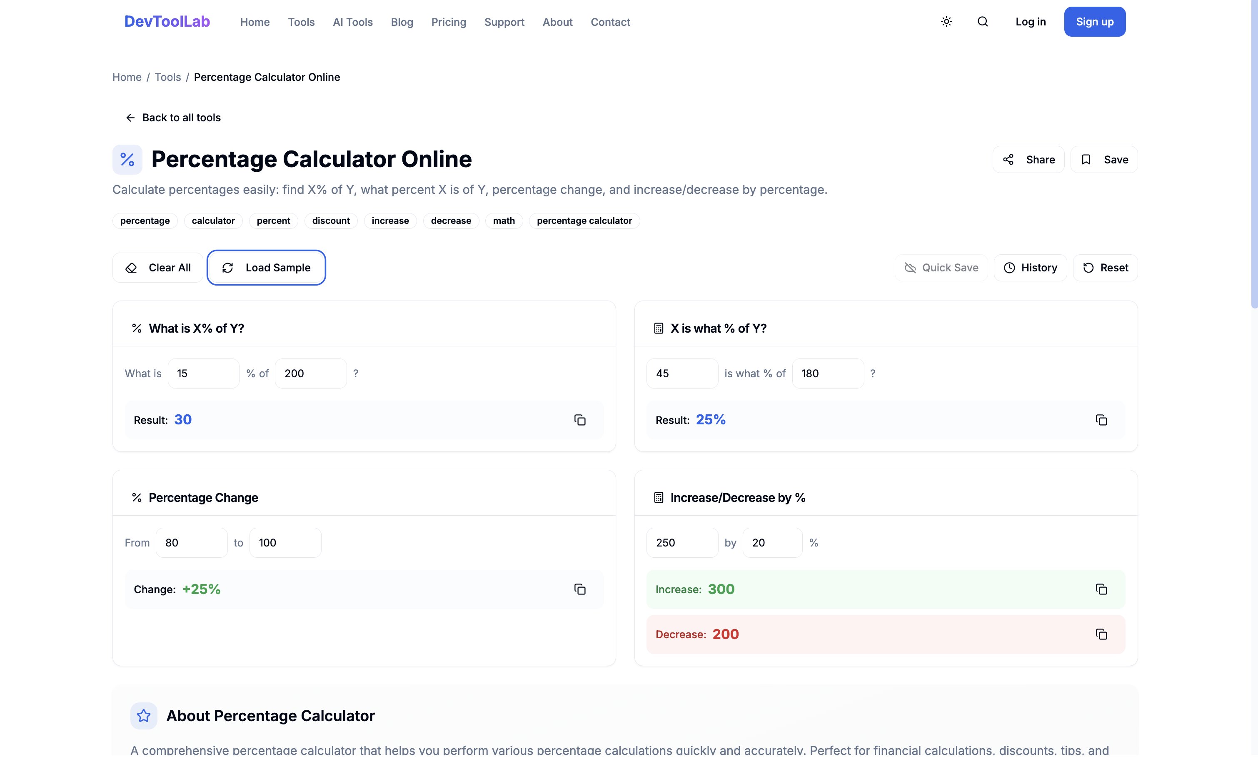Image resolution: width=1258 pixels, height=757 pixels.
Task: Open the search magnifier icon
Action: pyautogui.click(x=982, y=21)
